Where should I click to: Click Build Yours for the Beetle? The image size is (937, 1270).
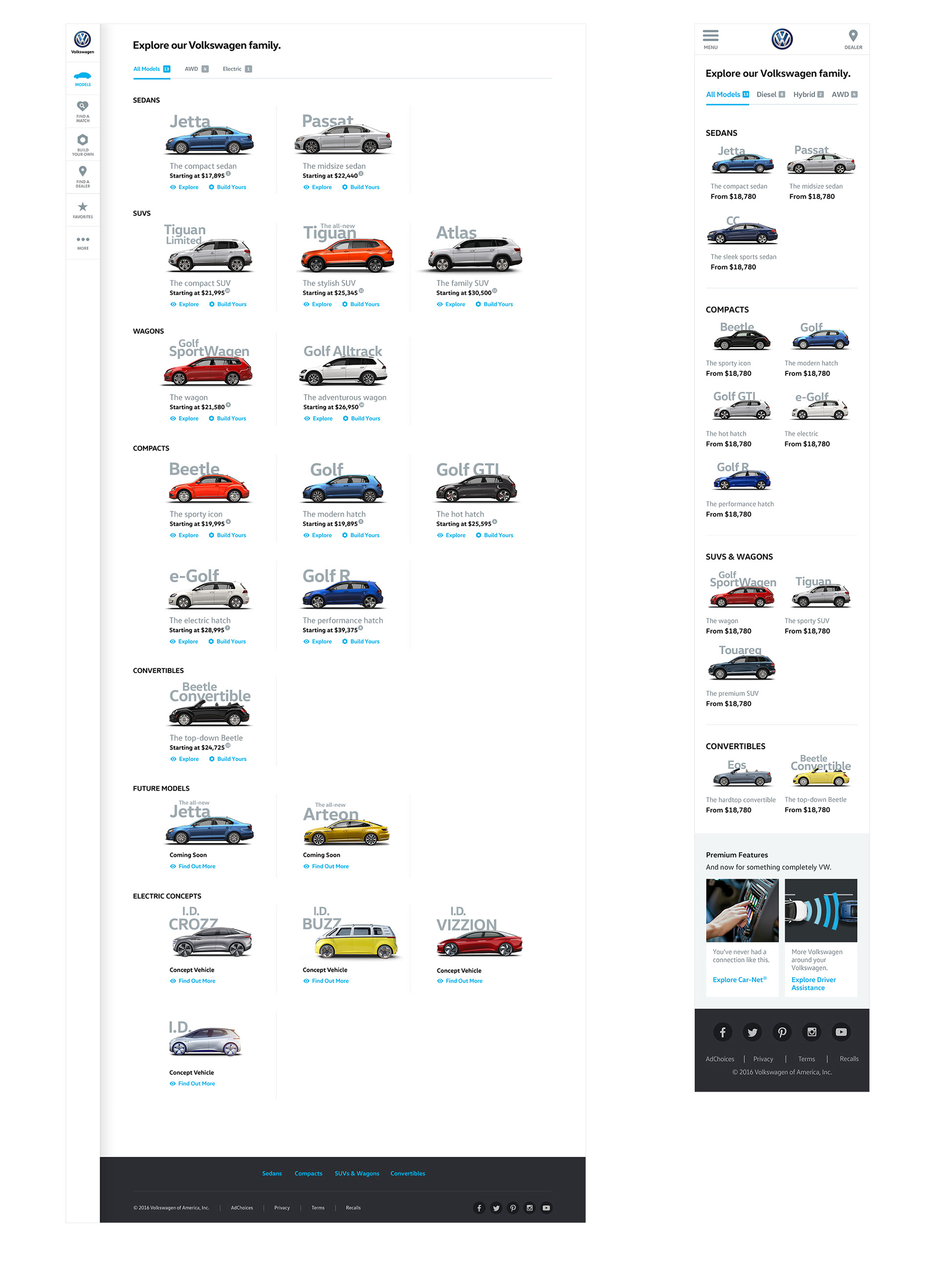[x=227, y=535]
